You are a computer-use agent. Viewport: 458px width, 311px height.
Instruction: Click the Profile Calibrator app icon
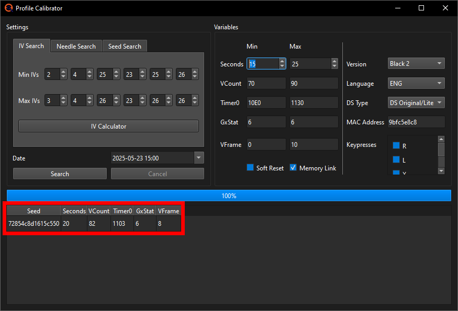coord(9,8)
